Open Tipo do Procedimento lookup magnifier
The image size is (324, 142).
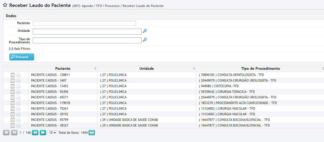145,40
